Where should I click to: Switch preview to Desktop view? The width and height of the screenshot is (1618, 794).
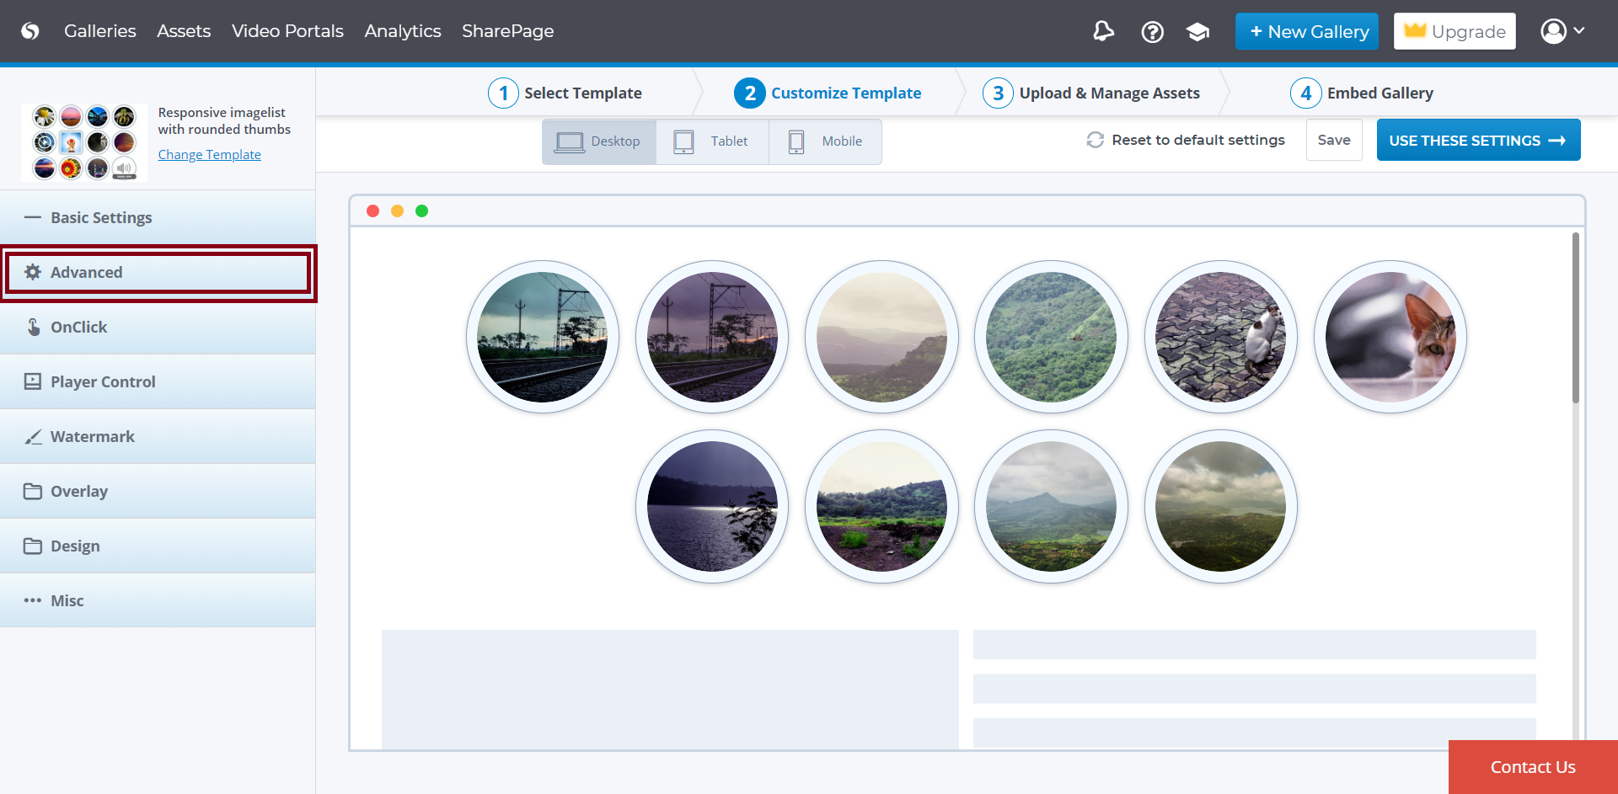point(599,141)
